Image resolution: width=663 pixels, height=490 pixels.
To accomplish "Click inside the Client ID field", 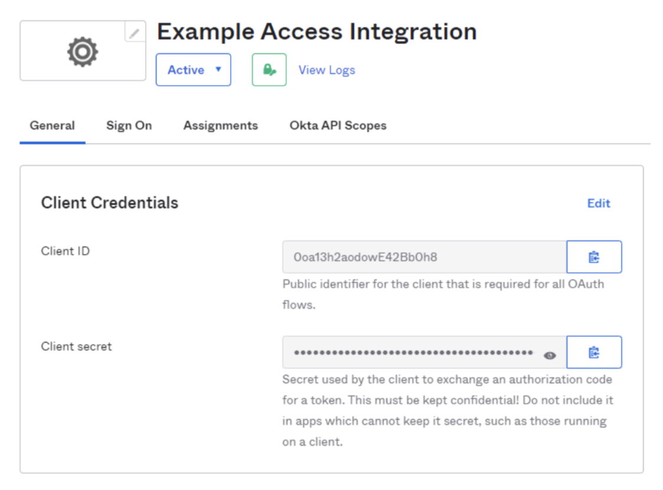I will click(424, 257).
